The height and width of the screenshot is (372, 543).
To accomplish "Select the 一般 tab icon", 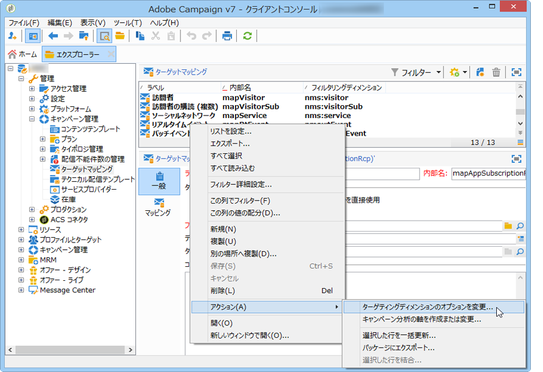I will [159, 181].
